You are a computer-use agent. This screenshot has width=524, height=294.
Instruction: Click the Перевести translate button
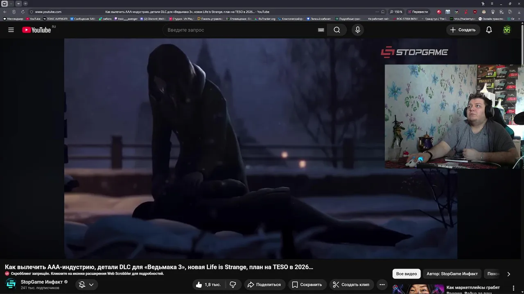point(418,12)
